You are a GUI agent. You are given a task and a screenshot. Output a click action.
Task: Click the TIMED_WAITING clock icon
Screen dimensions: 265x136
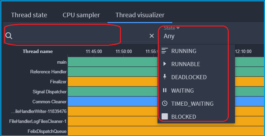165,103
